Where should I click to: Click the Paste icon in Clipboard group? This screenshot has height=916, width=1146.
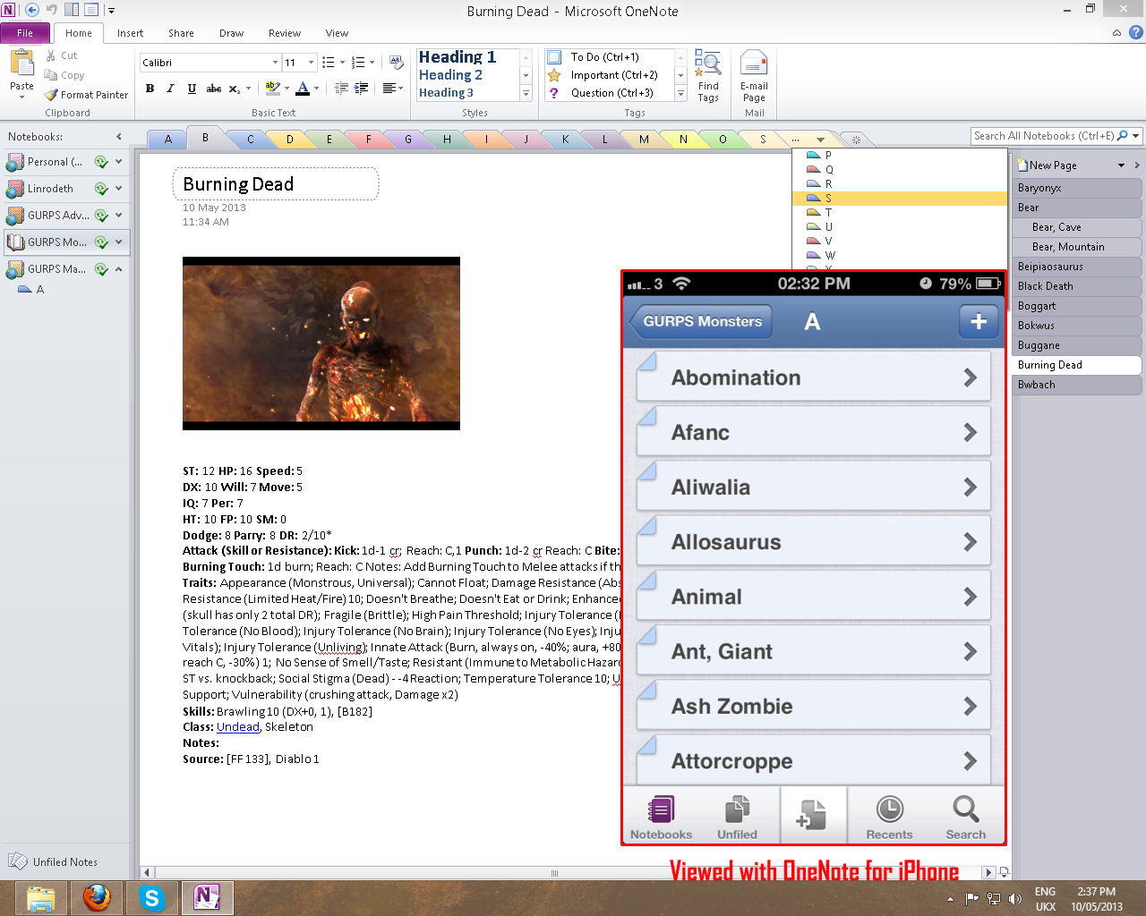point(21,64)
